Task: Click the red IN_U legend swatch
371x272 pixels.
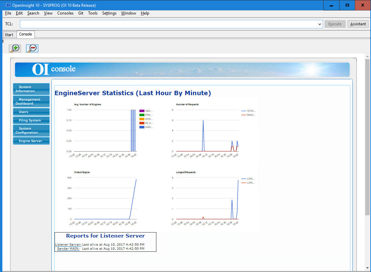Action: [142, 123]
